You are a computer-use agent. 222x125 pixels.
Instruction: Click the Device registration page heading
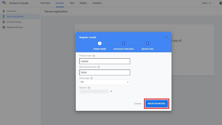56,11
